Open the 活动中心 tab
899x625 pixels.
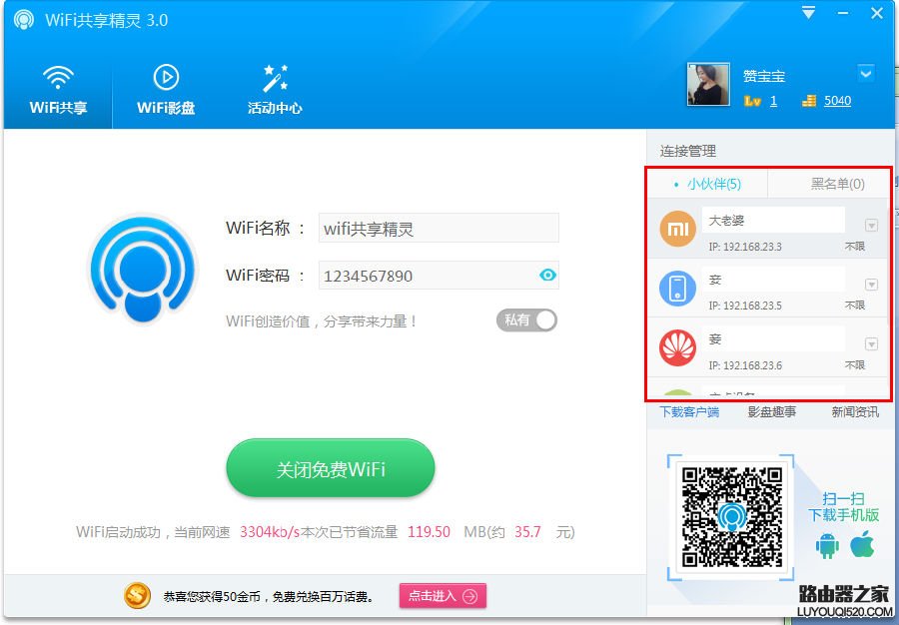pyautogui.click(x=275, y=91)
